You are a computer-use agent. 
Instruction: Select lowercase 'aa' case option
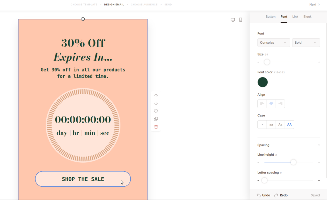click(x=271, y=125)
